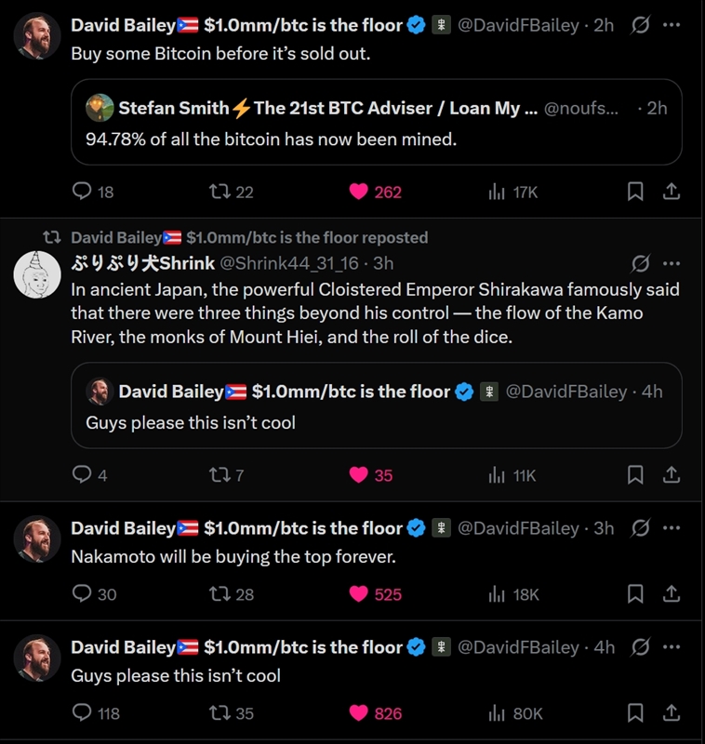Unlike the 'Buy some Bitcoin' tweet

point(359,192)
